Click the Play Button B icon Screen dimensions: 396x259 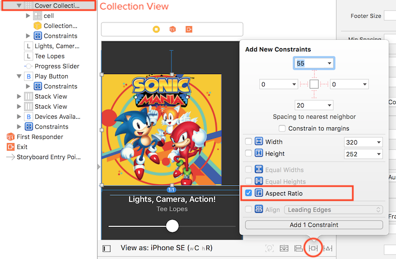[x=29, y=76]
